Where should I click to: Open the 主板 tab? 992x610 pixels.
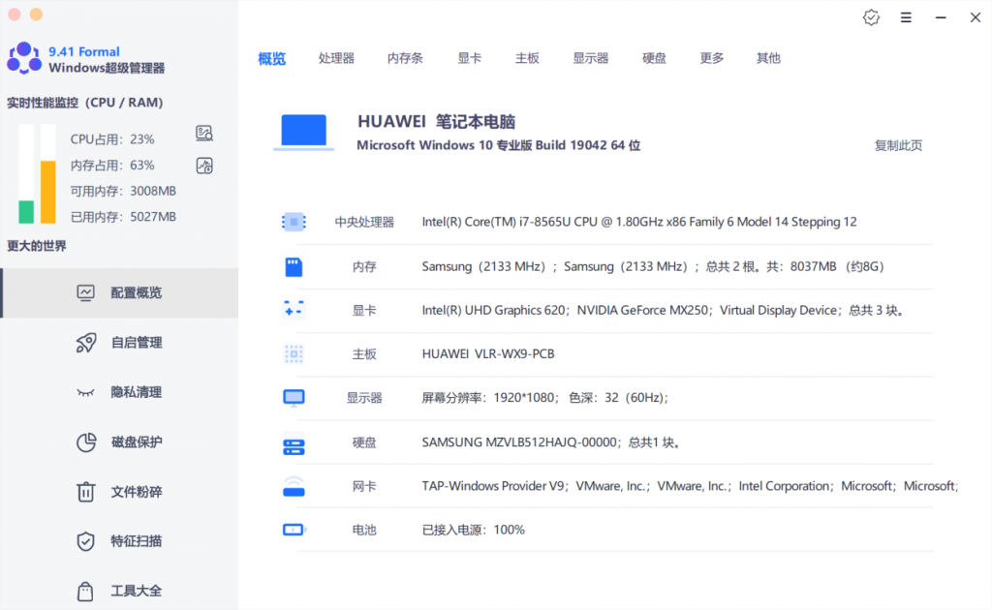pyautogui.click(x=527, y=58)
